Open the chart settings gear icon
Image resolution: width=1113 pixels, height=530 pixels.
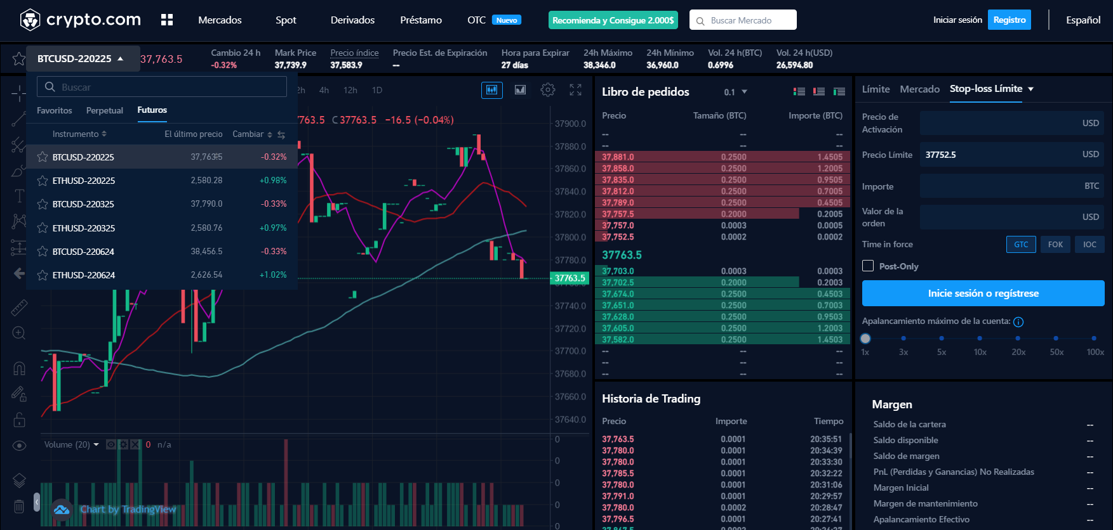click(x=547, y=90)
